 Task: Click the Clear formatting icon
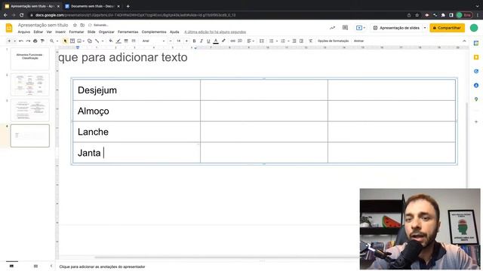tap(310, 41)
